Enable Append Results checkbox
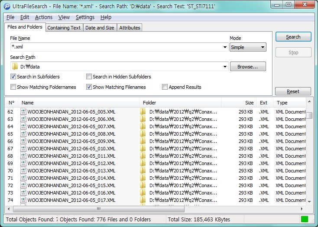This screenshot has height=227, width=318. [x=165, y=87]
